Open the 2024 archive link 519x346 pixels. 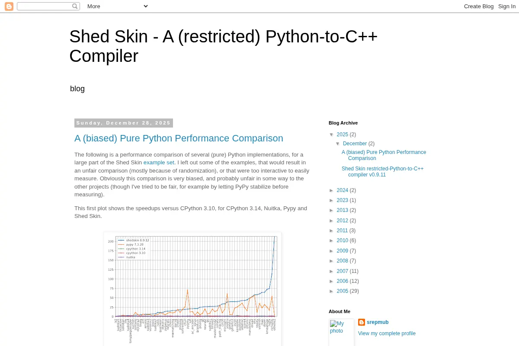(x=343, y=190)
